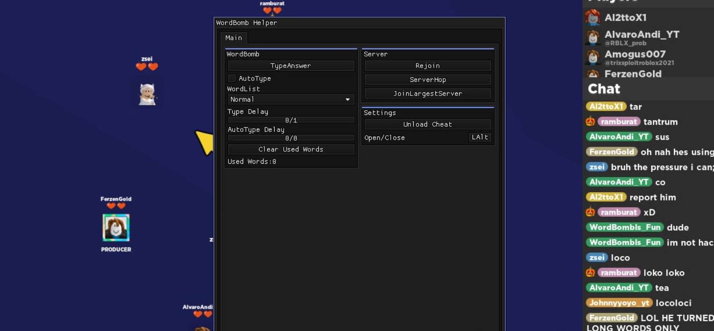Select AlvaroAndi_YT name in player list
This screenshot has width=714, height=331.
[642, 34]
